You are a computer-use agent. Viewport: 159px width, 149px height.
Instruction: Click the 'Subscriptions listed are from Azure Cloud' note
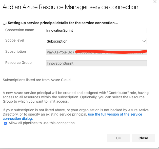[x=37, y=80]
